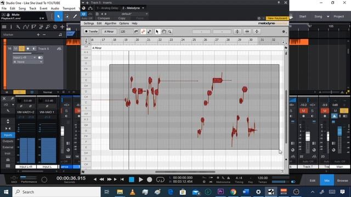Open the Song dropdown arrow at top right

(328, 16)
